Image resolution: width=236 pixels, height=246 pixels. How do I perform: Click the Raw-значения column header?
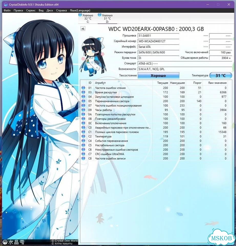[215, 83]
